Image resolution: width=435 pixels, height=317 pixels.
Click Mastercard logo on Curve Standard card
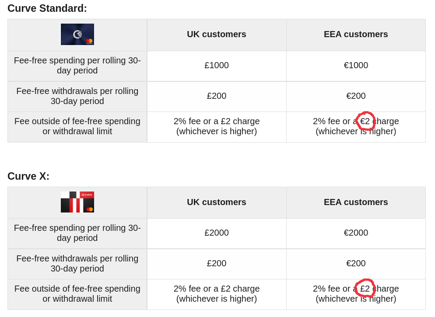tap(89, 41)
